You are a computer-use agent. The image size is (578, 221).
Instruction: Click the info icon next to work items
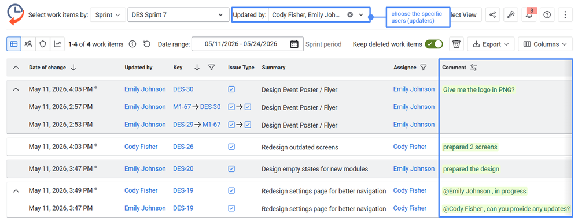click(x=132, y=44)
